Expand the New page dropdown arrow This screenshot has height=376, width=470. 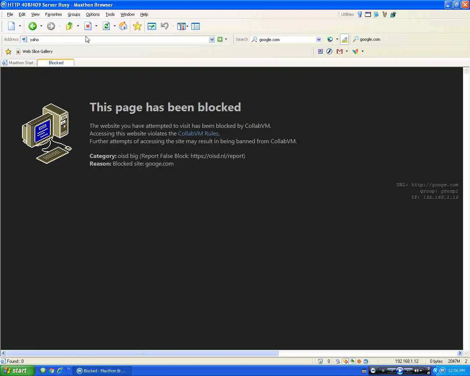tap(20, 26)
